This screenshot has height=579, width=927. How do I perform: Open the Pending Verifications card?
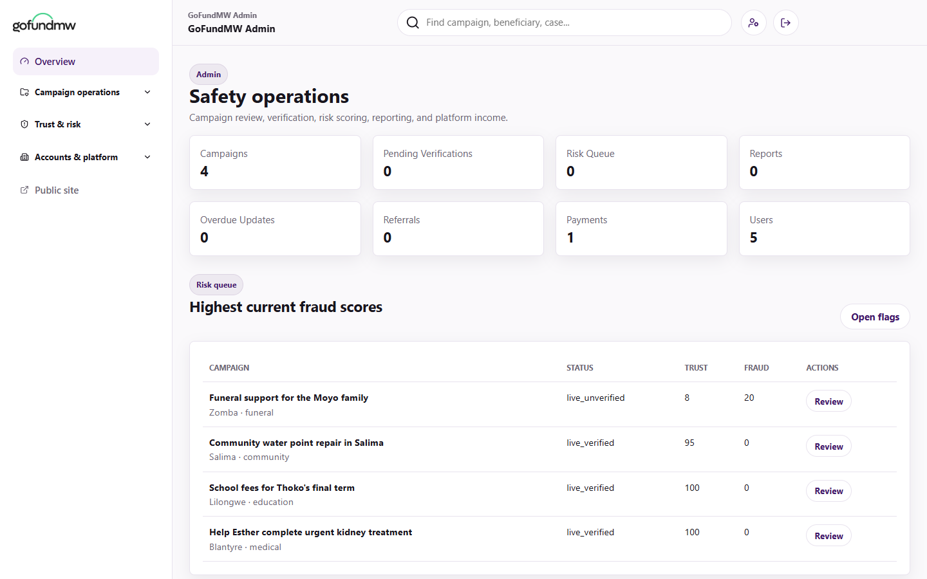[458, 162]
